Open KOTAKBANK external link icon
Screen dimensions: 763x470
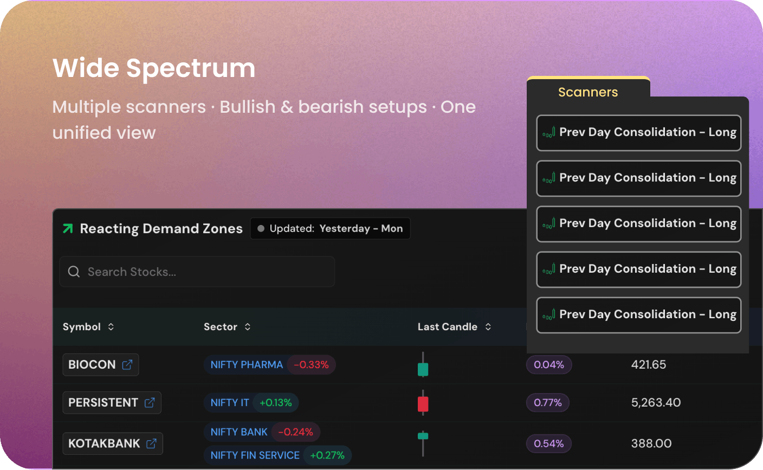(151, 443)
